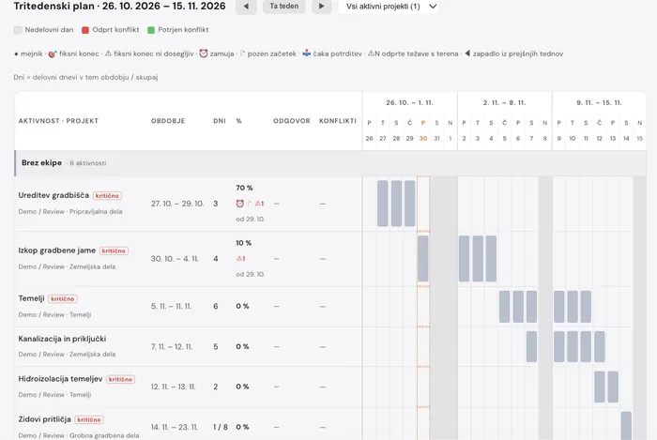Click the inbox icon beside 'čaka potrditev'
The width and height of the screenshot is (657, 440).
click(307, 53)
